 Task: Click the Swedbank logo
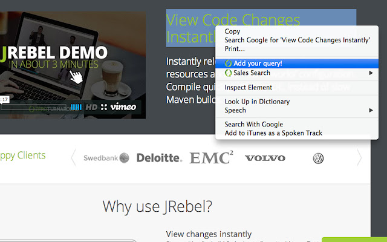(106, 159)
